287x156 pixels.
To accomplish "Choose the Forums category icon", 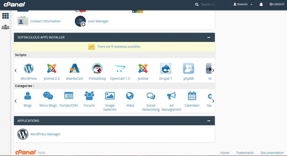I will click(x=89, y=96).
